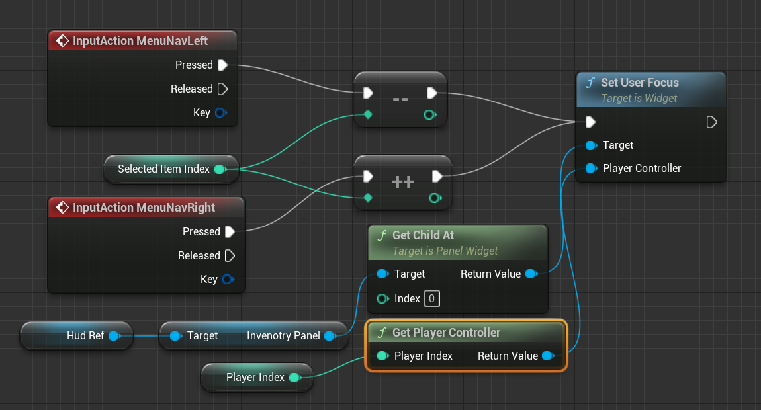Click the Invenotry Panel output pin
The width and height of the screenshot is (761, 410).
pos(330,336)
